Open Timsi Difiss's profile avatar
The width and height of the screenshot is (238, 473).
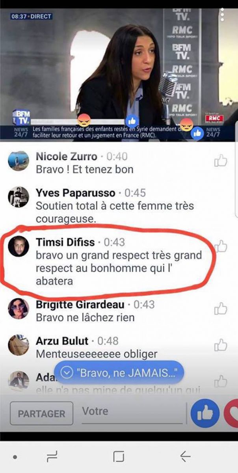[x=19, y=246]
